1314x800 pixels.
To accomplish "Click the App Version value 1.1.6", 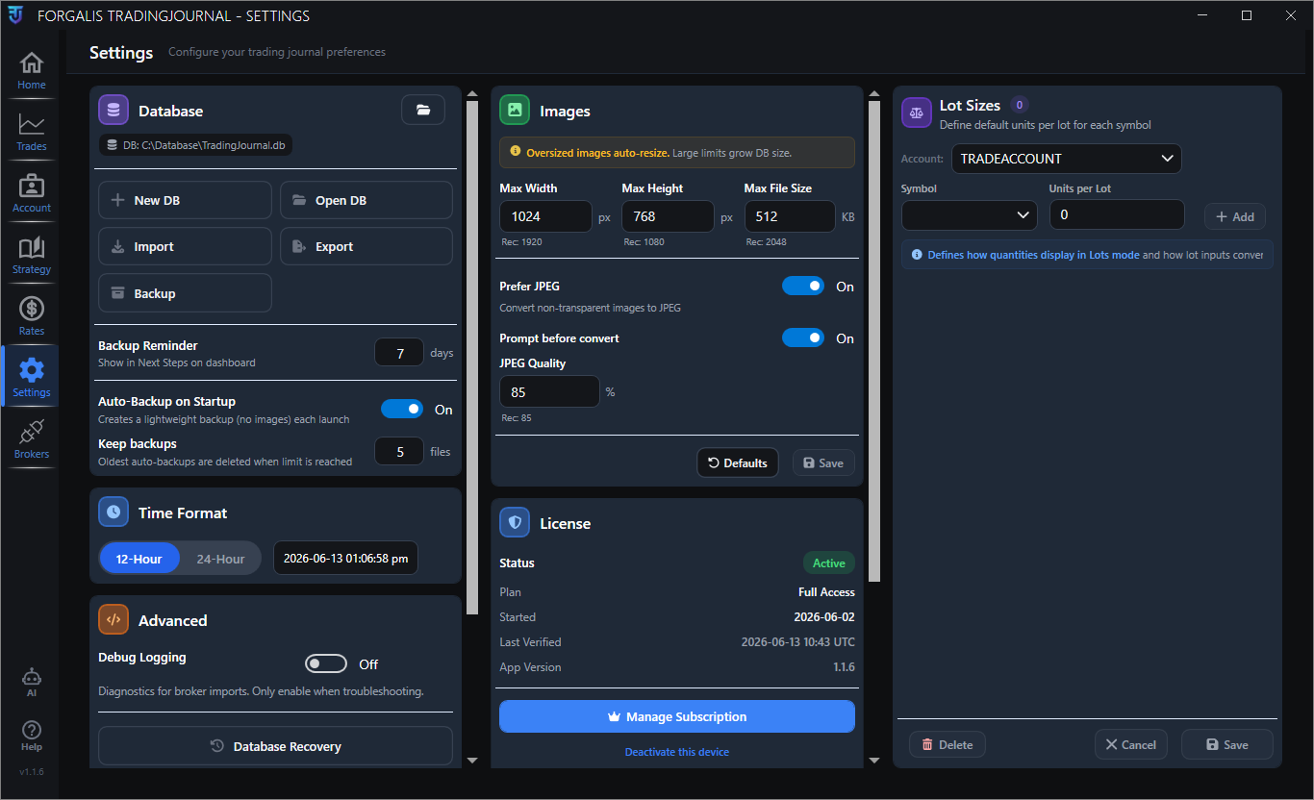I will [x=844, y=667].
